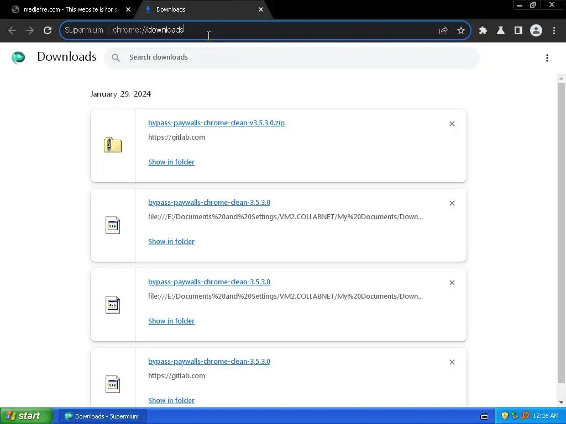Remove the second download card
This screenshot has height=424, width=566.
tap(452, 203)
